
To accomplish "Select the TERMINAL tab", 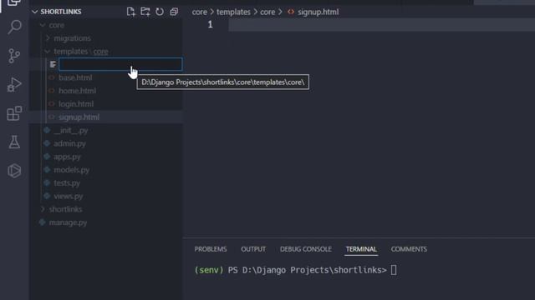I will pos(361,249).
